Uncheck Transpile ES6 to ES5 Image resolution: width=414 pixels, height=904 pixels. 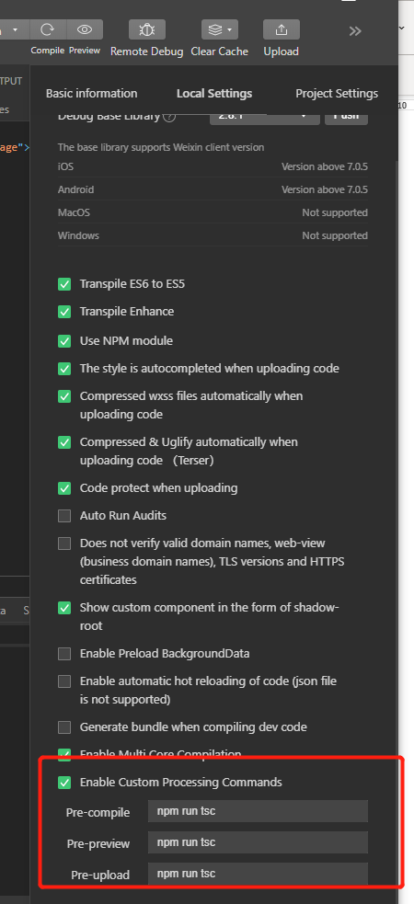tap(64, 284)
